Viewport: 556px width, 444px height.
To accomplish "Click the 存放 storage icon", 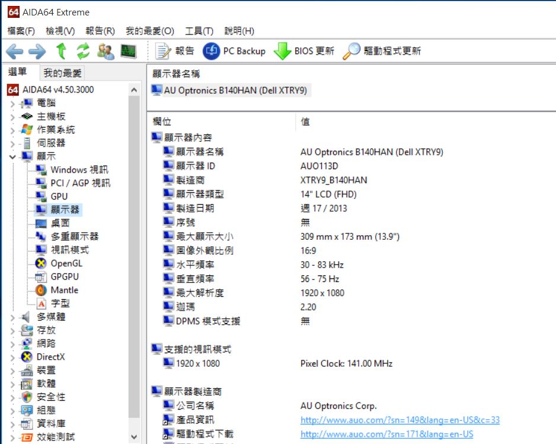I will coord(27,331).
